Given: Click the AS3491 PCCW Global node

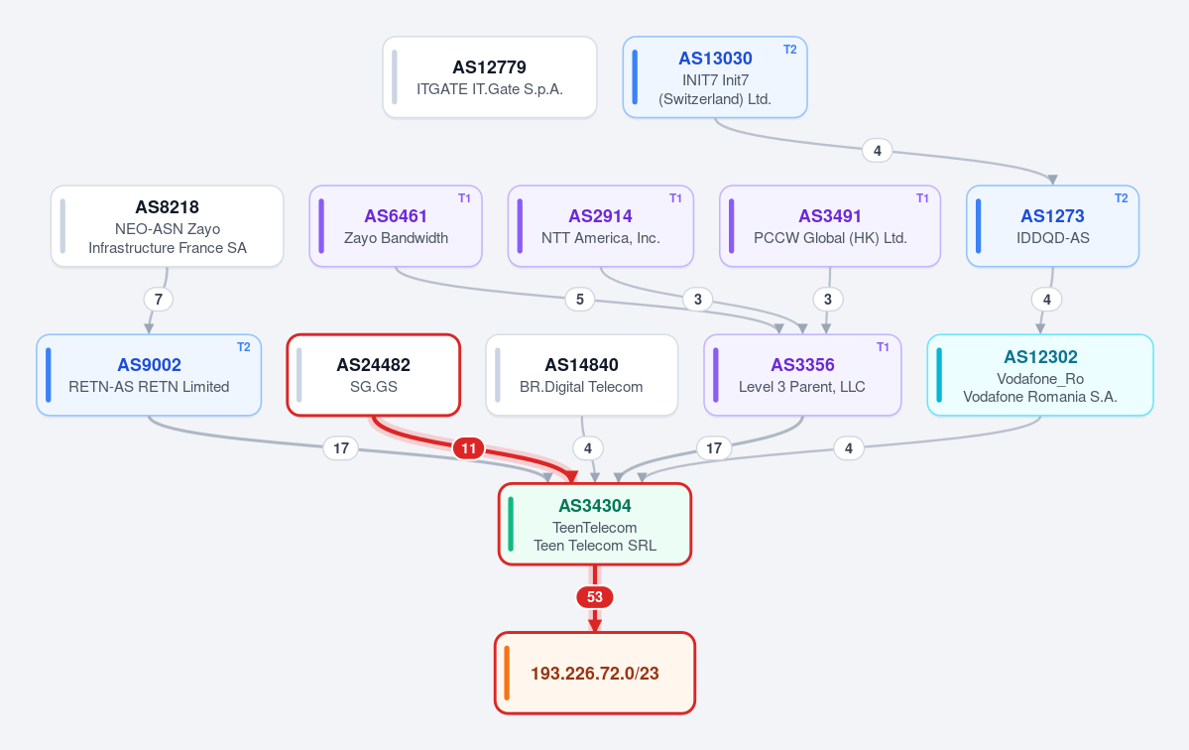Looking at the screenshot, I should point(830,226).
